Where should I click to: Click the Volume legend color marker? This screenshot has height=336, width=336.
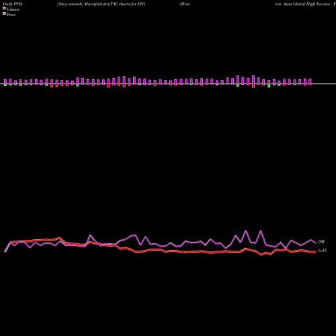(4, 8)
